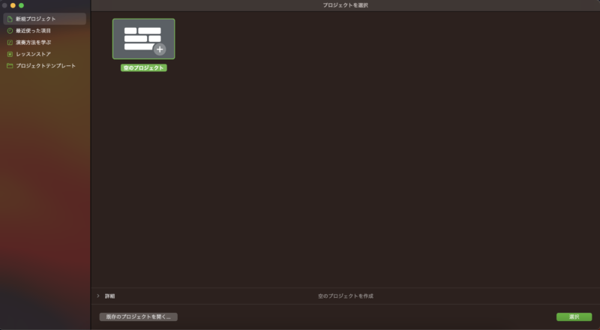Select 新規プロジェクト in the sidebar
This screenshot has height=330, width=600.
[35, 19]
